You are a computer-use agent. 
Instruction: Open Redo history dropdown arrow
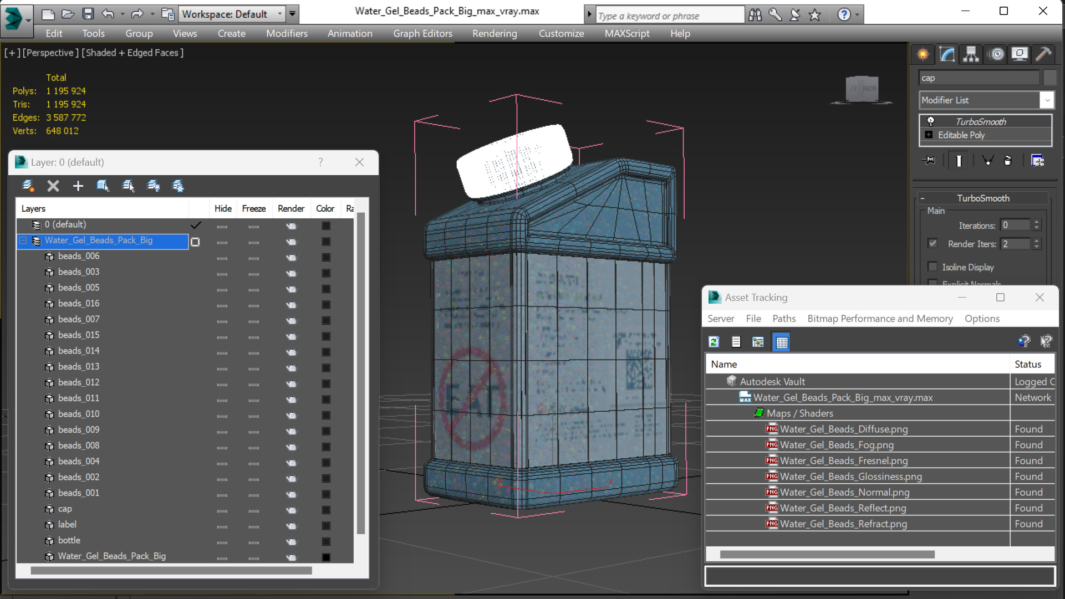[x=152, y=14]
